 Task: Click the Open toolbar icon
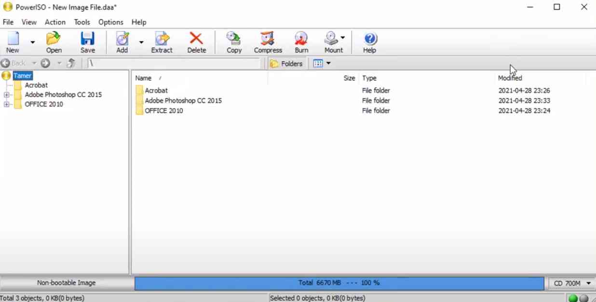click(x=54, y=42)
